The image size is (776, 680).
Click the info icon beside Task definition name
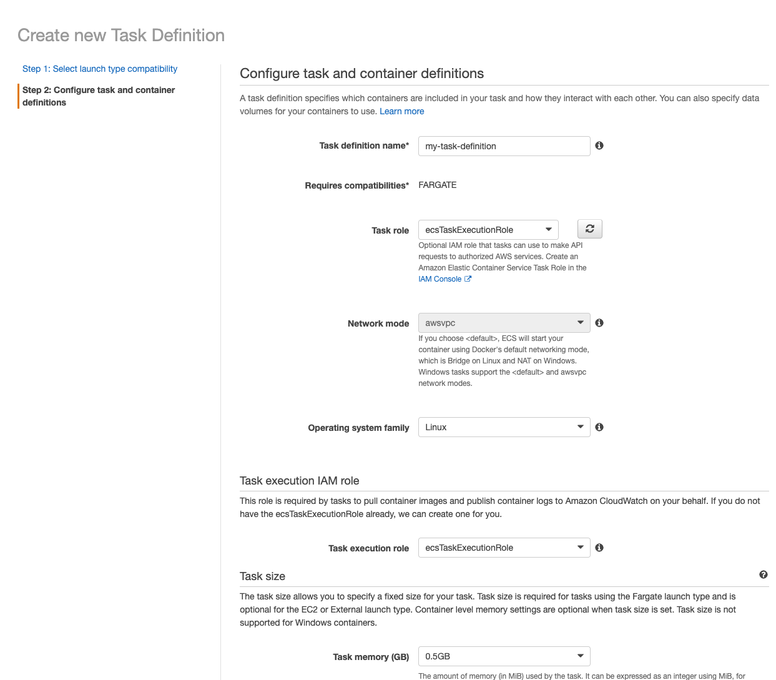(599, 145)
